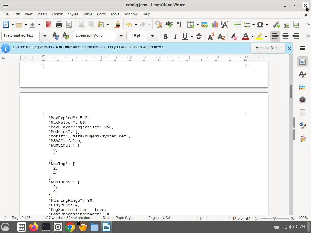
Task: Open recent documents dropdown arrow
Action: (26, 25)
